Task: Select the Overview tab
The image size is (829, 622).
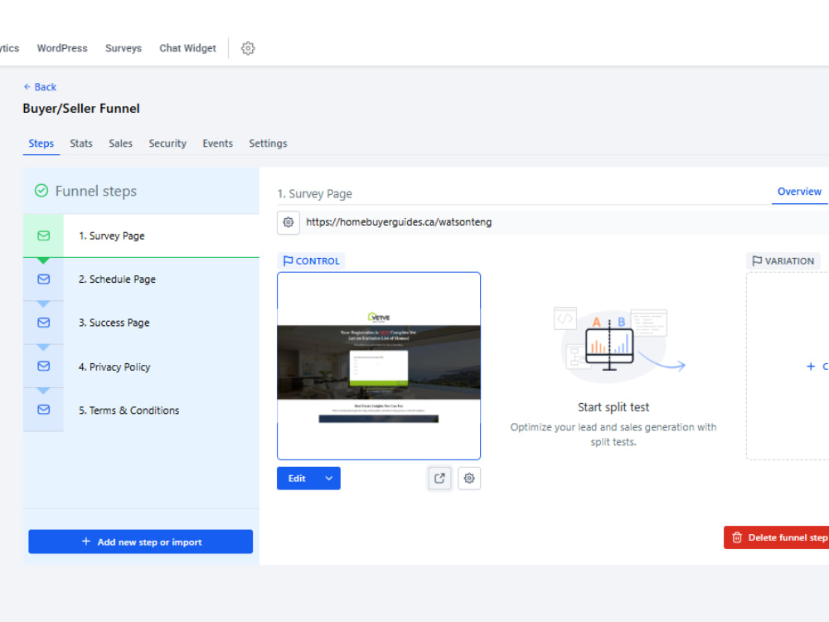Action: click(x=799, y=192)
